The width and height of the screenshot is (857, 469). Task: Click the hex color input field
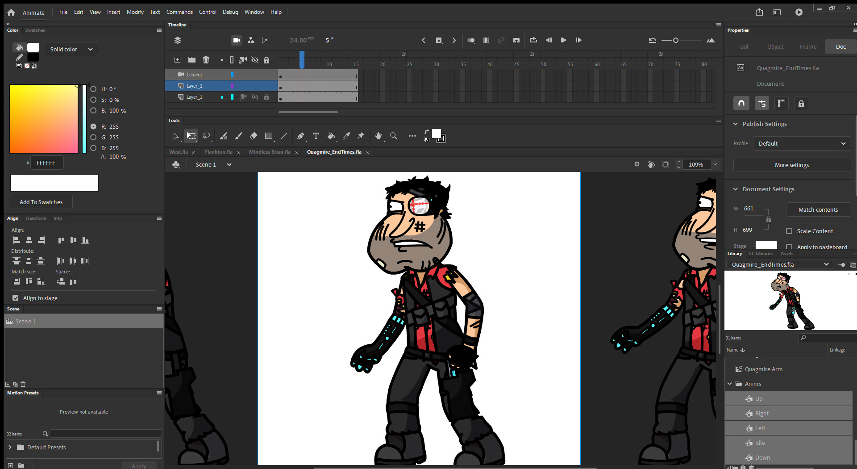(x=48, y=163)
